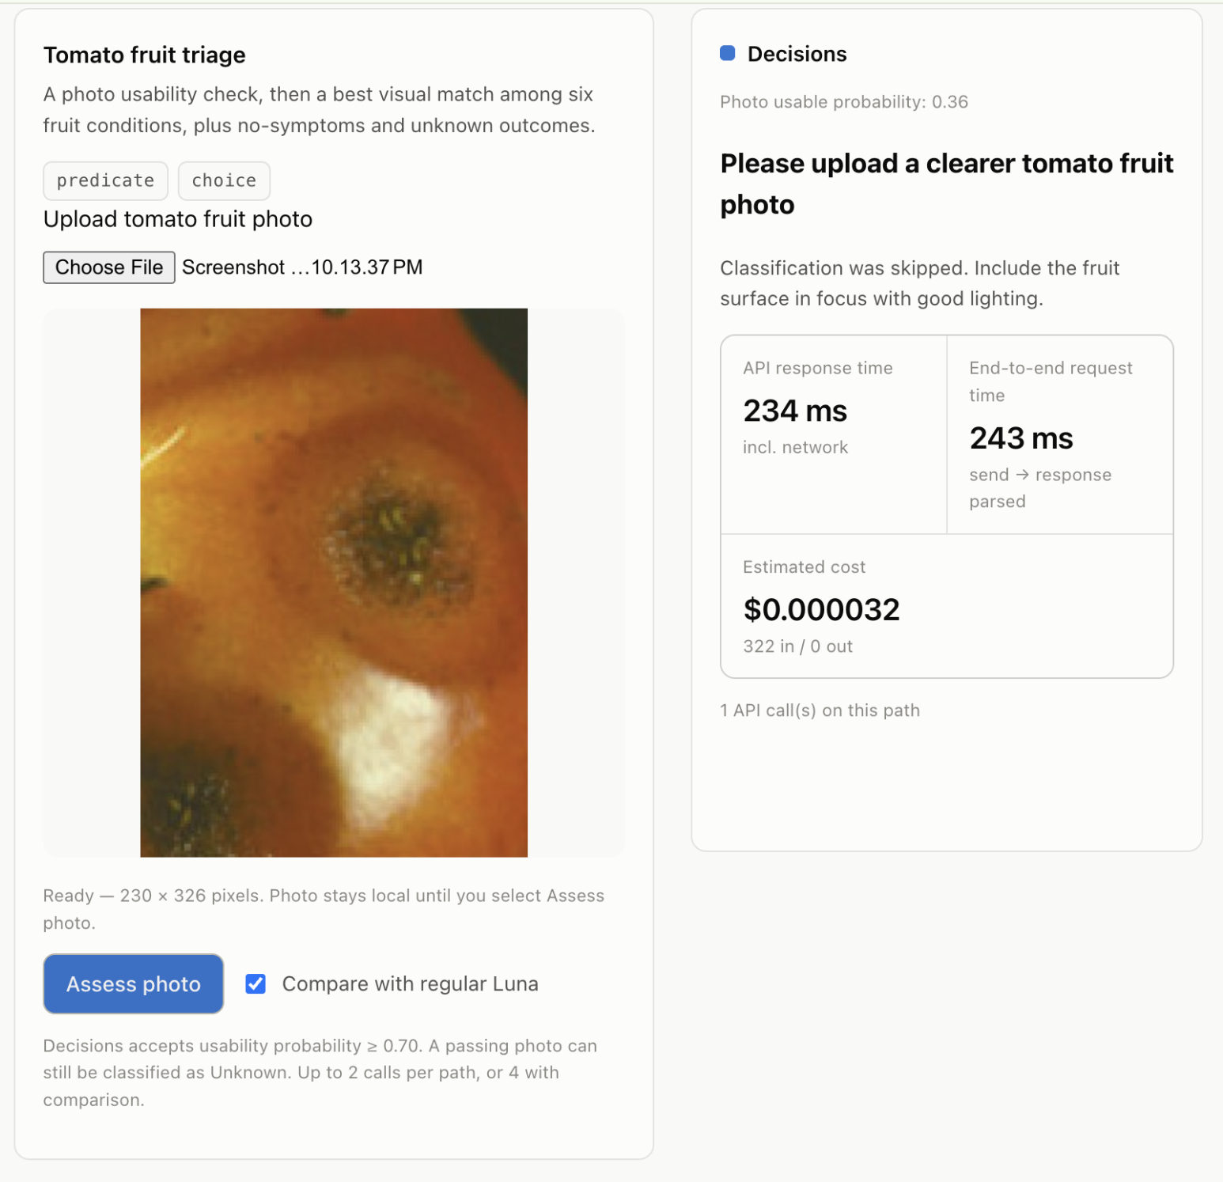The image size is (1223, 1182).
Task: Click the Tomato fruit triage title
Action: click(145, 55)
